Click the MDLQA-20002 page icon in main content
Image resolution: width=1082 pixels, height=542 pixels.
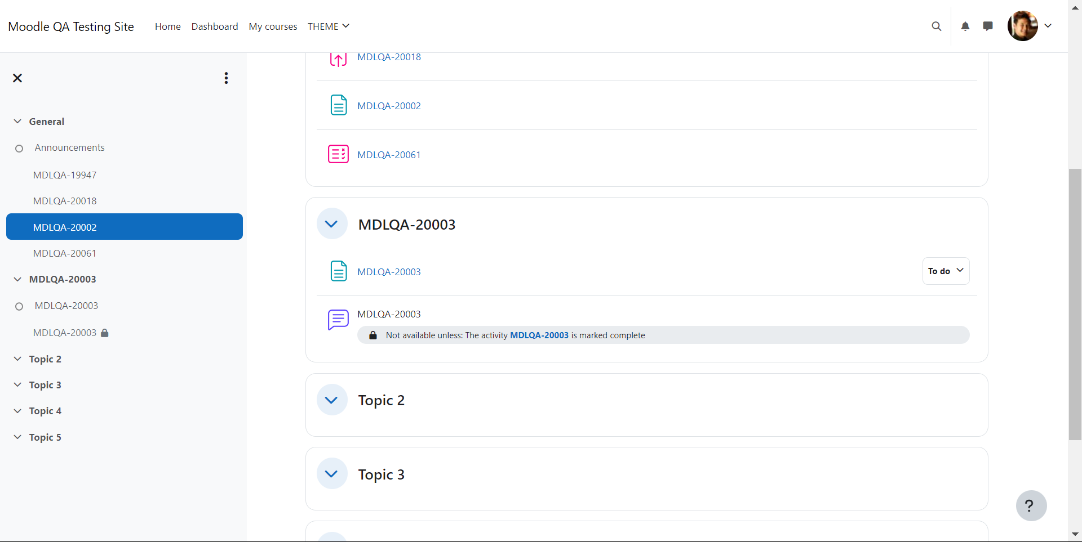coord(338,105)
